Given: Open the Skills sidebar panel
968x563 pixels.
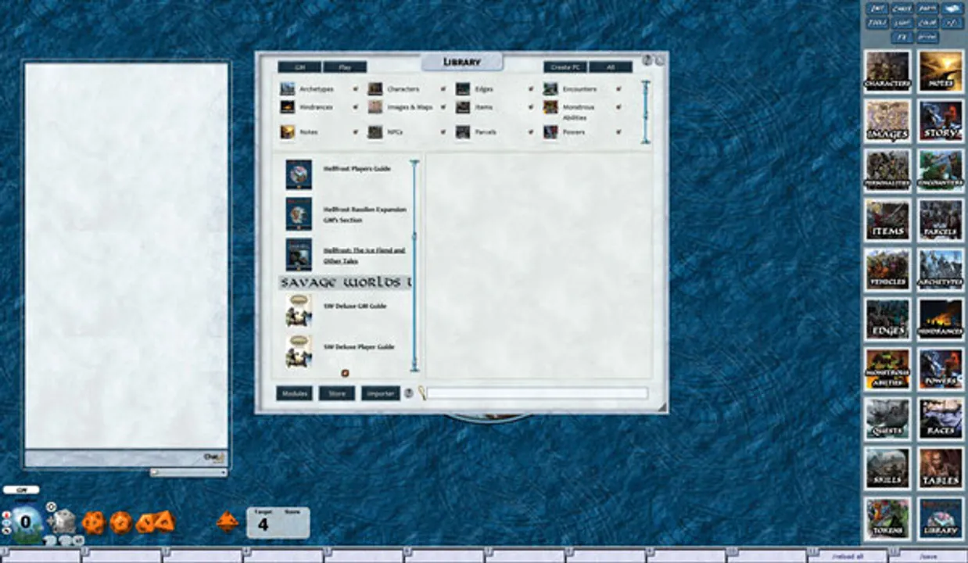Looking at the screenshot, I should [887, 468].
